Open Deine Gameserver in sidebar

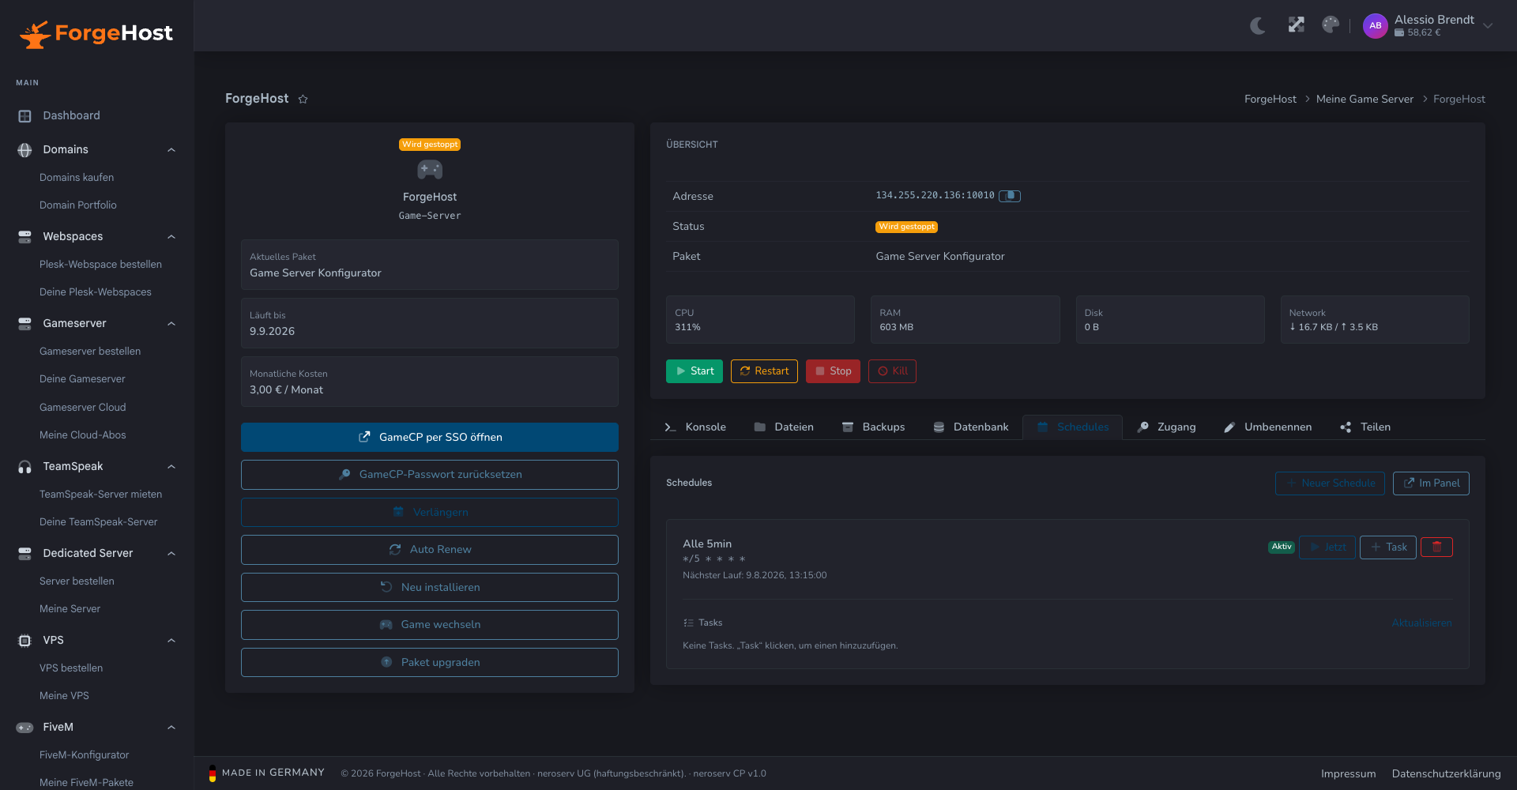(82, 379)
